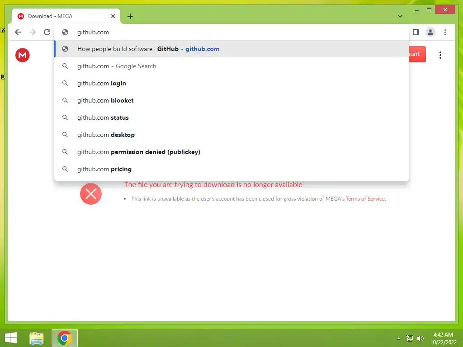The width and height of the screenshot is (463, 347).
Task: Close the Download - MEGA tab
Action: coord(113,16)
